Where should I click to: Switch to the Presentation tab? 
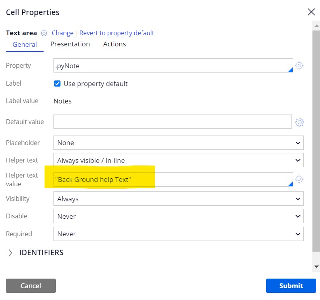(x=70, y=44)
